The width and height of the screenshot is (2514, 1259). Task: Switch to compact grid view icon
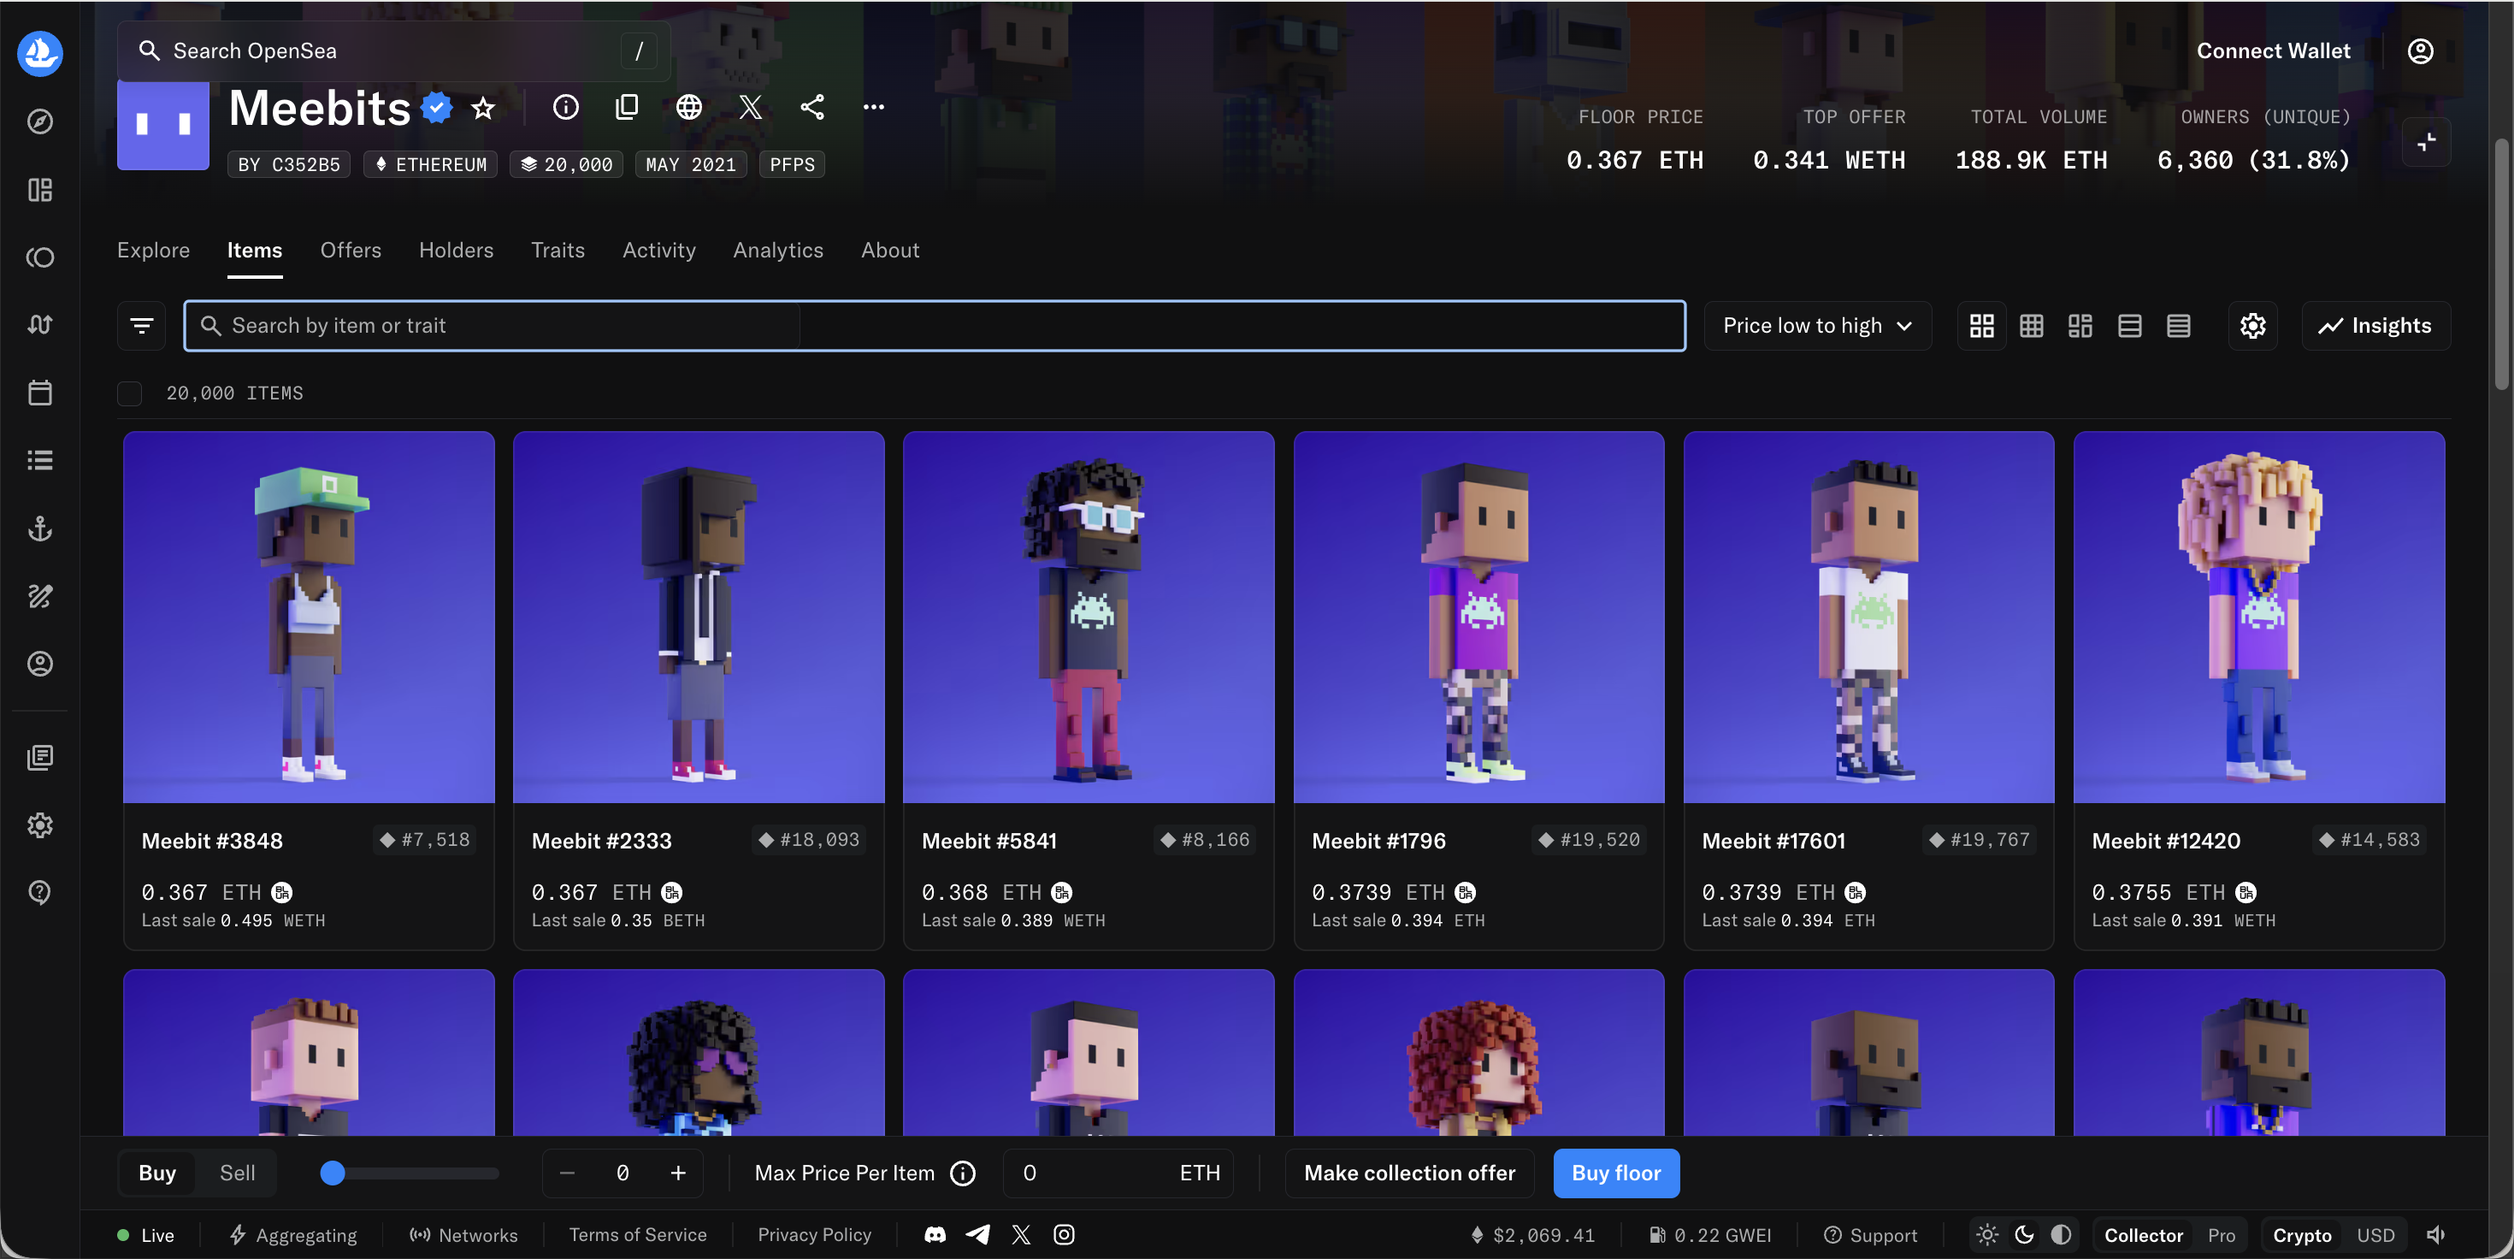coord(2031,326)
